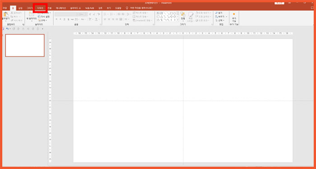Image resolution: width=316 pixels, height=169 pixels.
Task: Click the Comments icon at top right
Action: tap(312, 8)
